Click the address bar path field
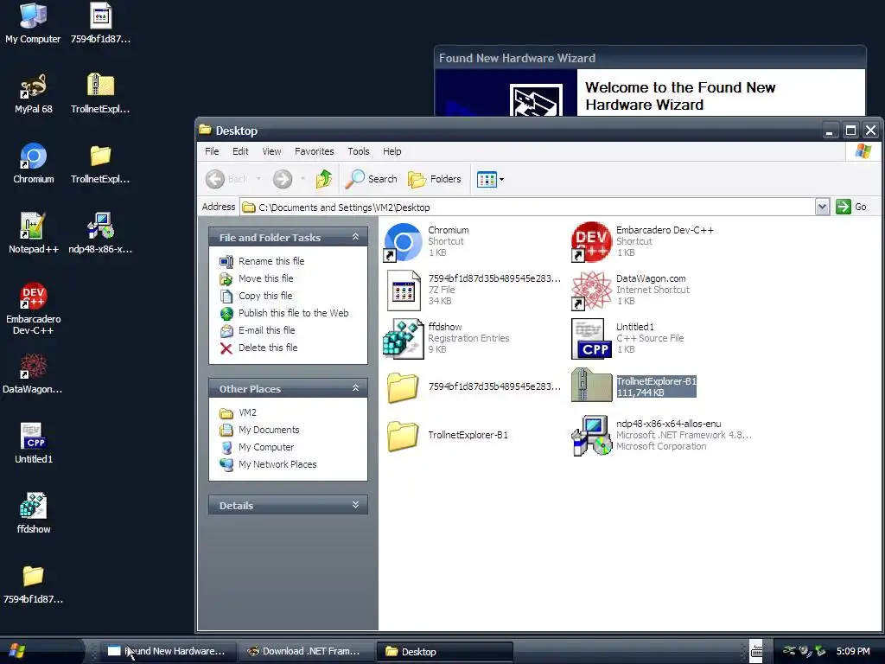Viewport: 885px width, 664px height. coord(528,207)
